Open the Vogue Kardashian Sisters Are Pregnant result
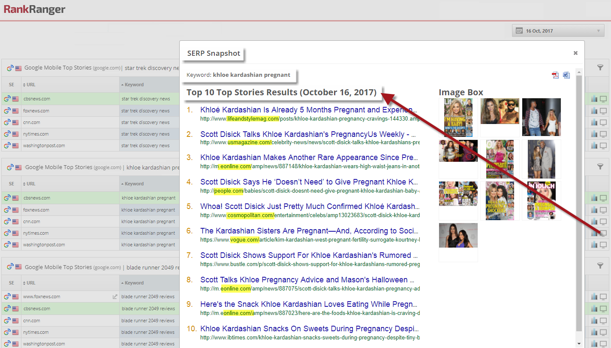The width and height of the screenshot is (611, 348). click(306, 231)
